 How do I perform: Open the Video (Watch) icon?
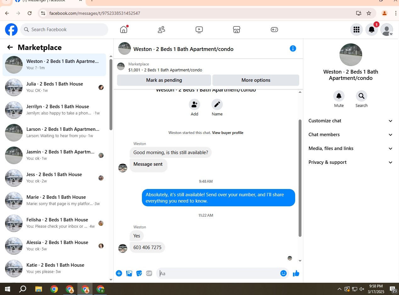[x=199, y=30]
